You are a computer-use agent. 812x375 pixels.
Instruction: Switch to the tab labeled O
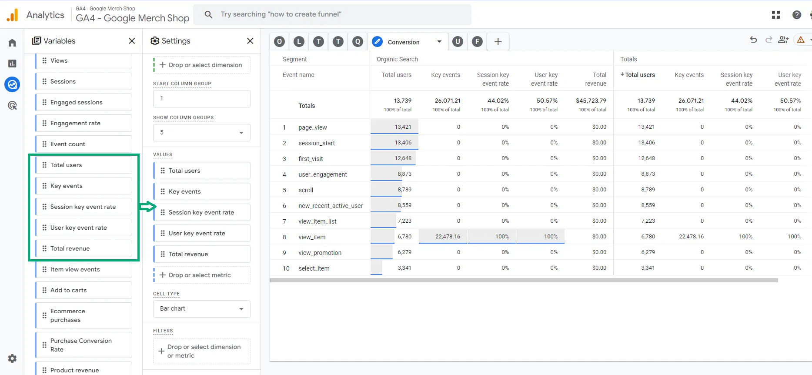280,42
